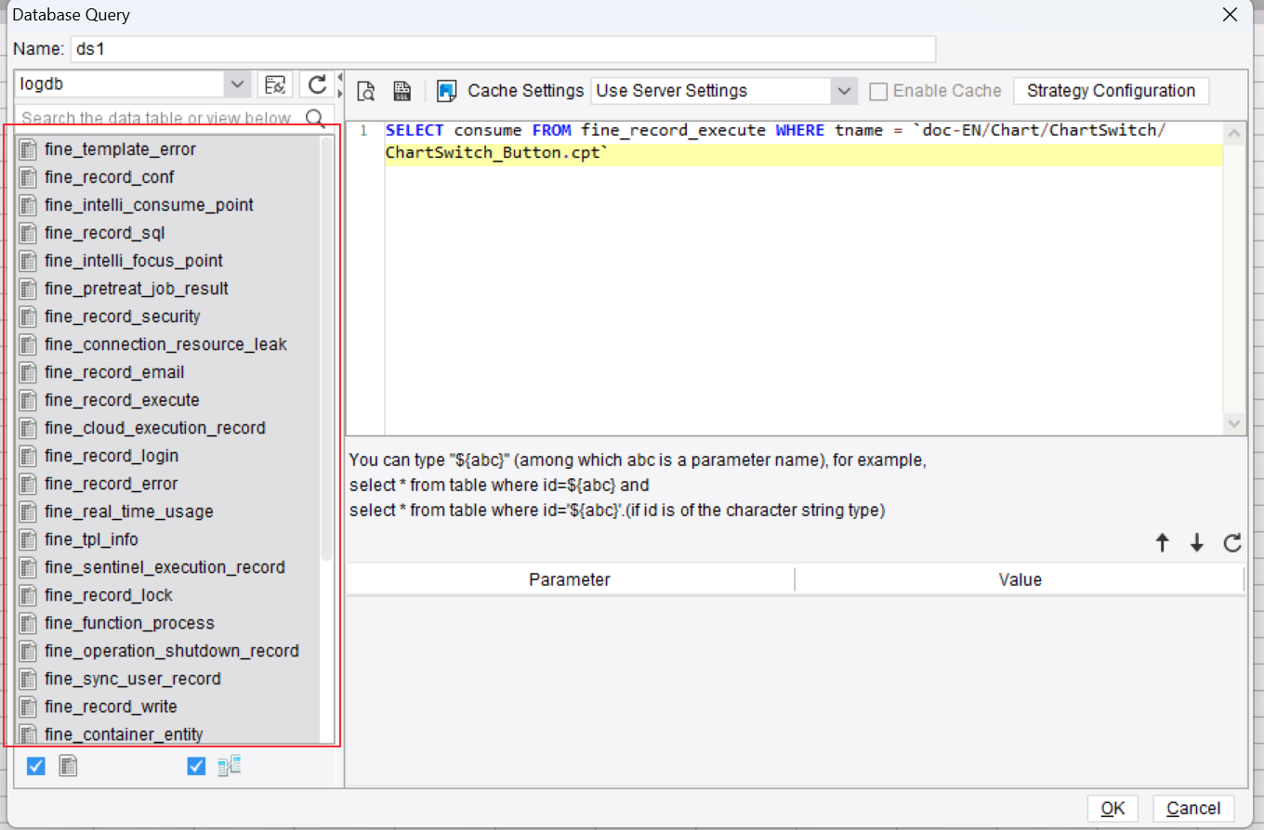Click the search magnifier in table search box
Image resolution: width=1264 pixels, height=830 pixels.
316,118
